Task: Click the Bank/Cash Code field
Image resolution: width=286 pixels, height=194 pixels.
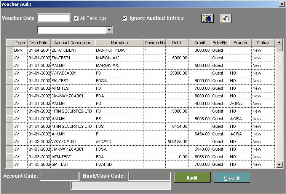Action: click(x=149, y=177)
